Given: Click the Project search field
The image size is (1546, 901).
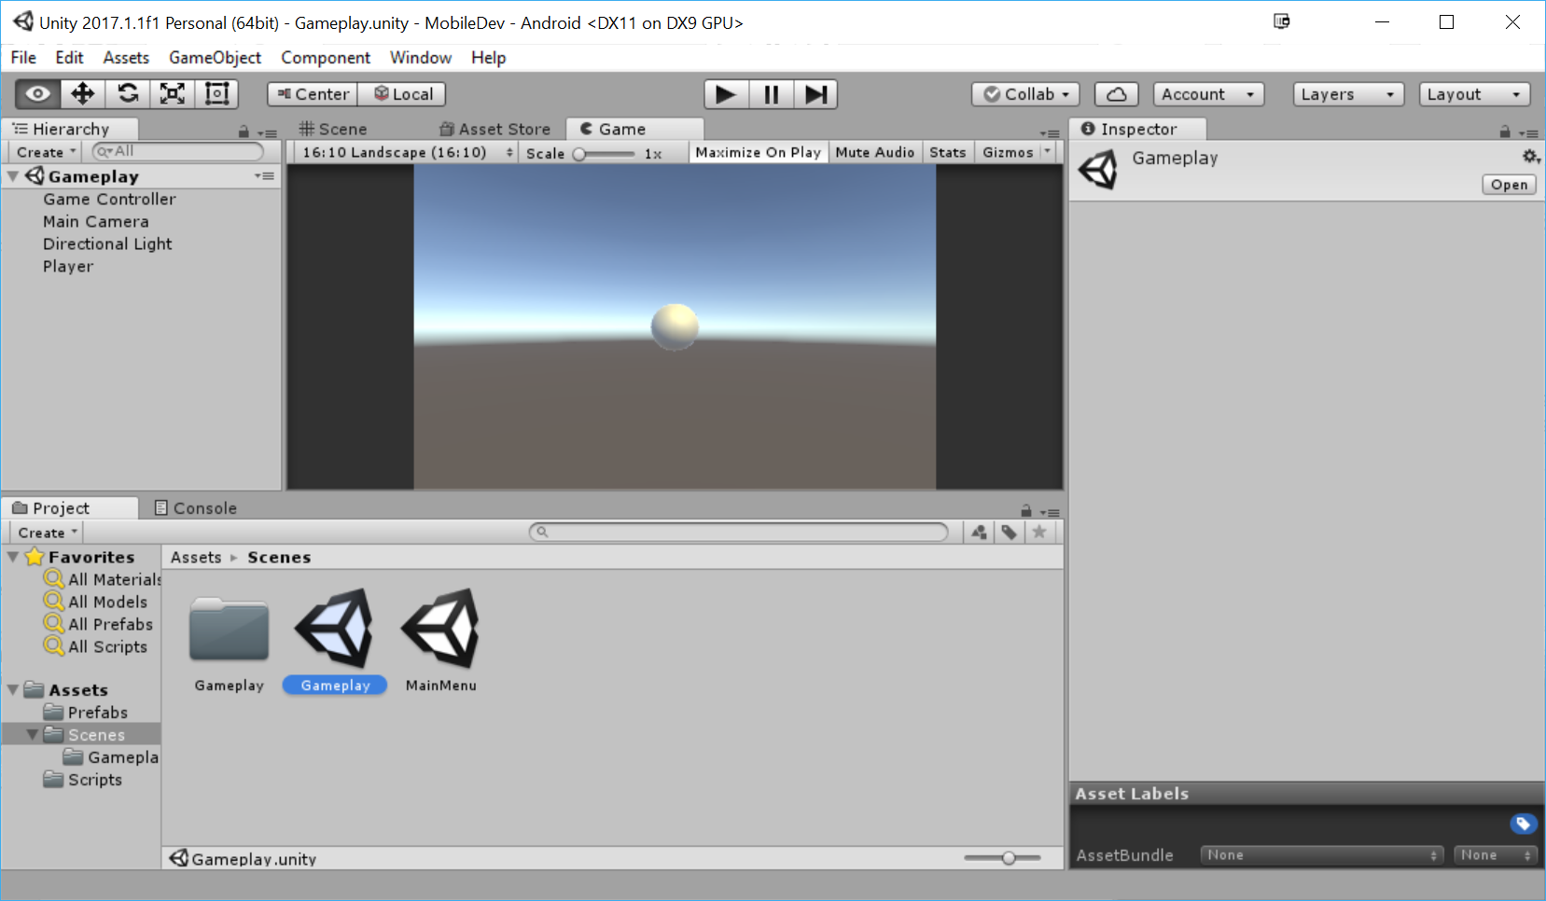Looking at the screenshot, I should 739,532.
